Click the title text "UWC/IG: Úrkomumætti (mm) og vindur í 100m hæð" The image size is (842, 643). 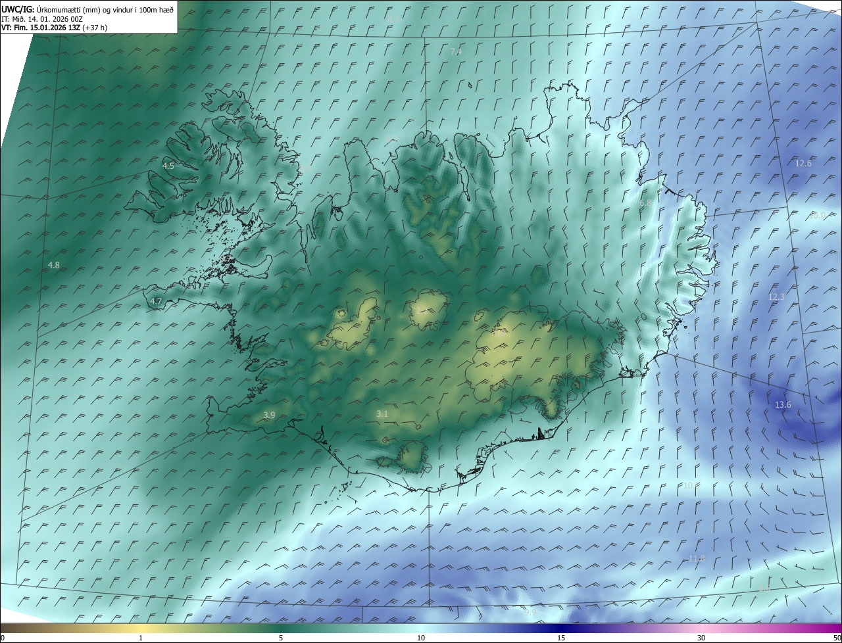click(87, 9)
